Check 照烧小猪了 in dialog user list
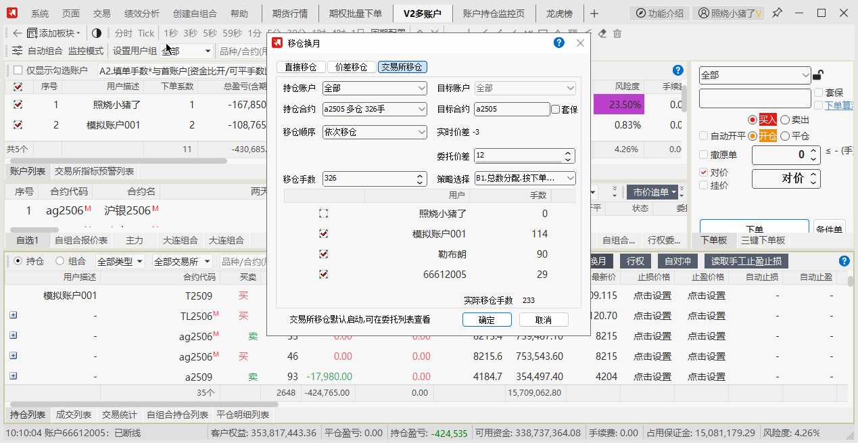 (x=323, y=214)
